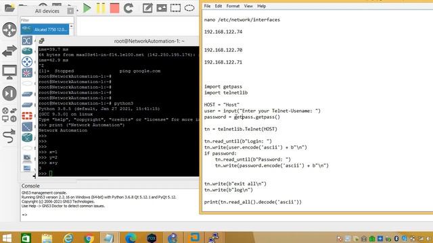This screenshot has height=243, width=433.
Task: Browse routers icon in left sidebar
Action: coord(9,30)
